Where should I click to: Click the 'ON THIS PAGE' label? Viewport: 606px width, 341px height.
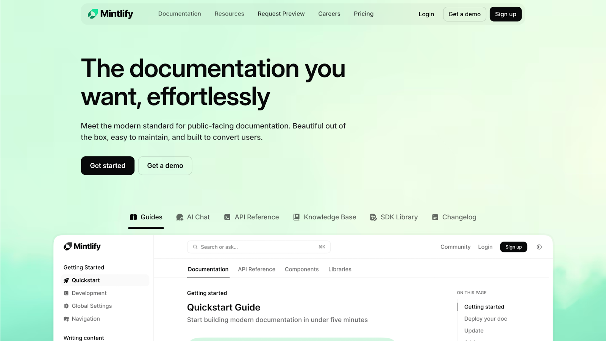point(472,293)
